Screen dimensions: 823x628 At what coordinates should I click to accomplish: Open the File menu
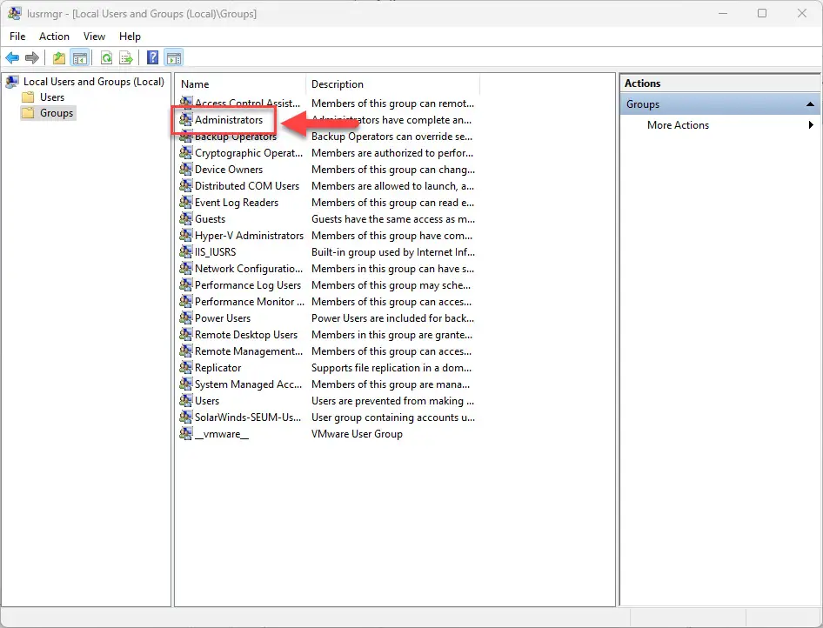coord(17,37)
